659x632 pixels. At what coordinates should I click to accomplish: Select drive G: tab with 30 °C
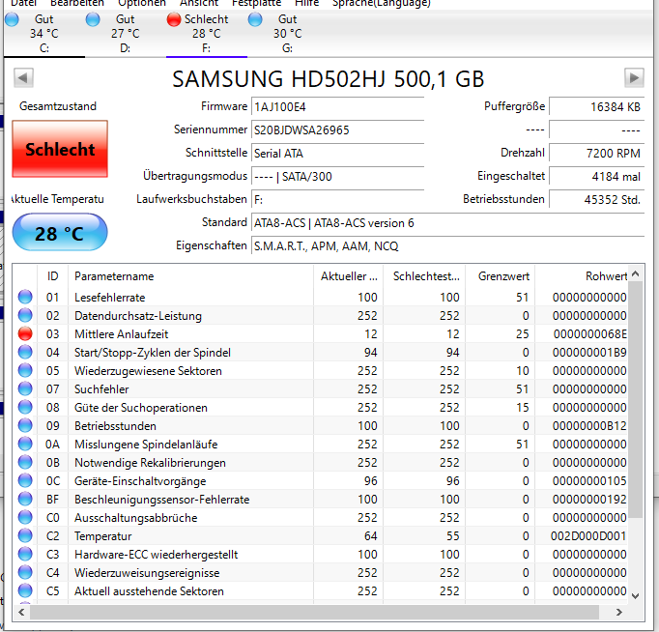(288, 34)
